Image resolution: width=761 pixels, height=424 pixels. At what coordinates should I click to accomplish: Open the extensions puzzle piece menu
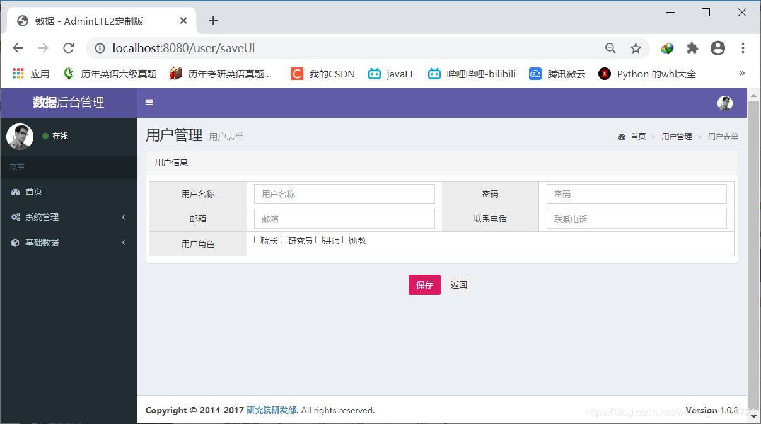[x=692, y=48]
